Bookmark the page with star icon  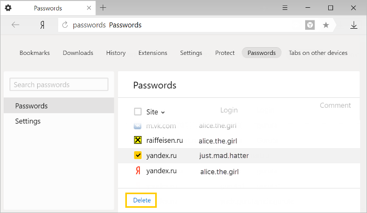coord(326,25)
